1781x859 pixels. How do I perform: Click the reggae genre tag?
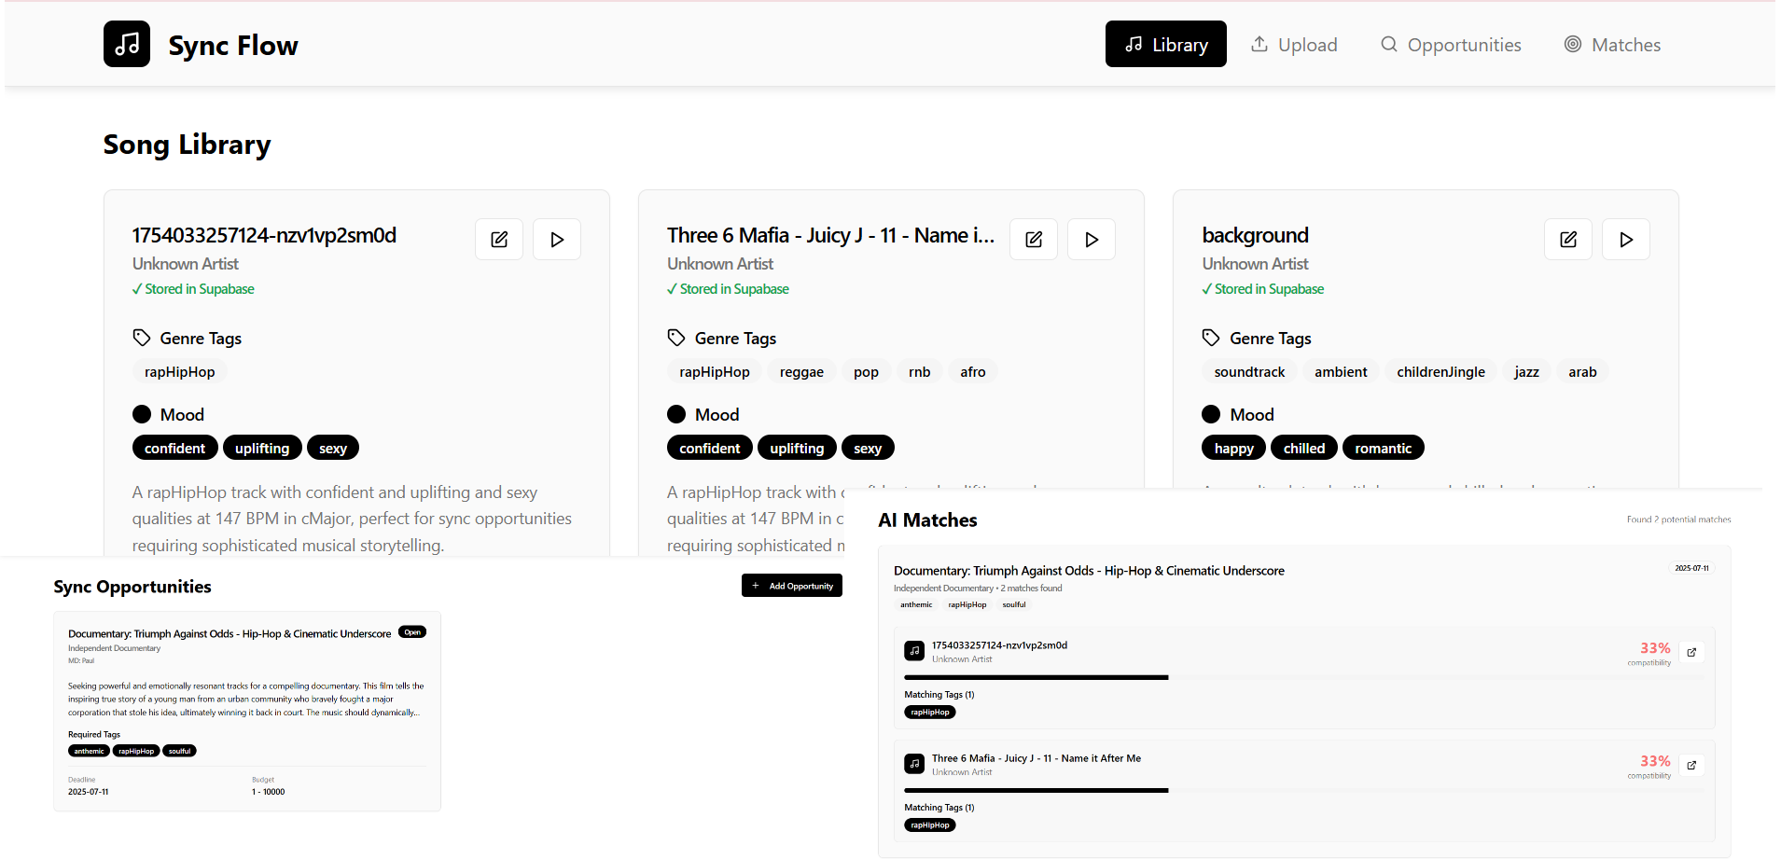(x=801, y=372)
